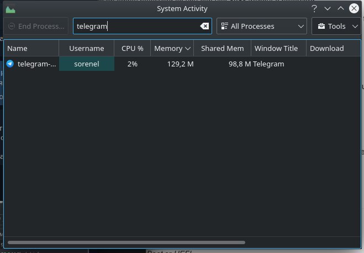Click the 129,2 M memory value

pyautogui.click(x=181, y=64)
